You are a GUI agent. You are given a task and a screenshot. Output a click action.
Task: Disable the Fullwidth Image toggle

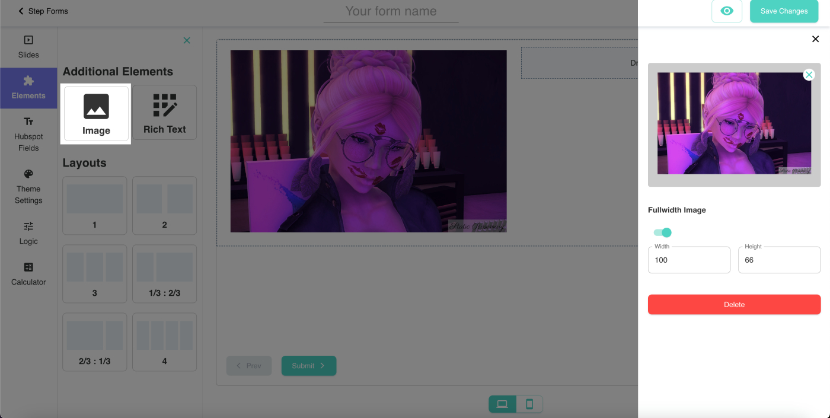pos(663,232)
